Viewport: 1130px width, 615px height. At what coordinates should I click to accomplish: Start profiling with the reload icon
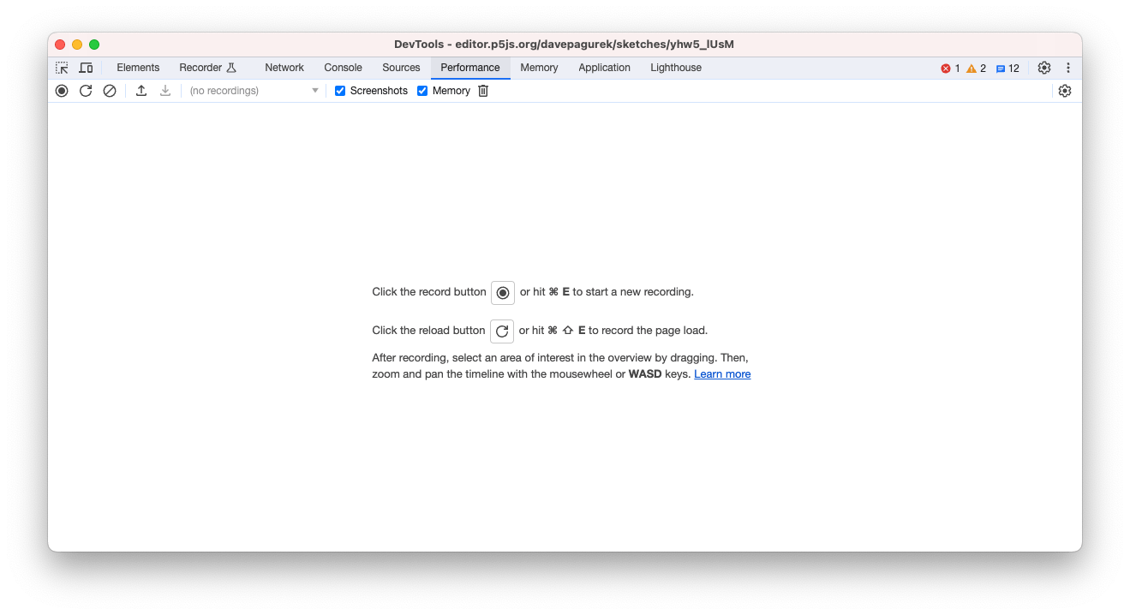click(85, 90)
